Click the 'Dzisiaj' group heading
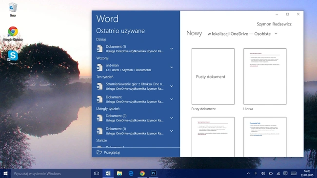The height and width of the screenshot is (178, 317). pyautogui.click(x=101, y=39)
